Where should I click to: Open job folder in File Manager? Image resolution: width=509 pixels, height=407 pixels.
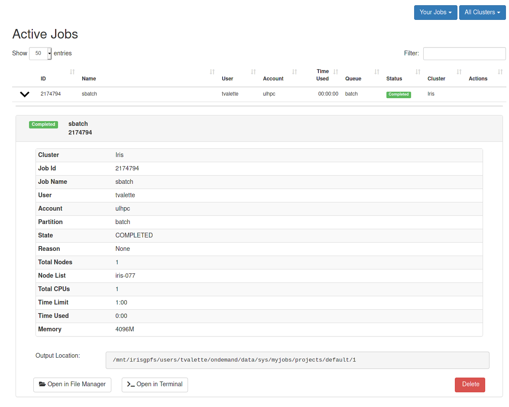coord(72,385)
